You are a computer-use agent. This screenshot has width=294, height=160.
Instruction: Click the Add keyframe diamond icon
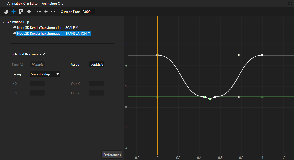pyautogui.click(x=29, y=12)
